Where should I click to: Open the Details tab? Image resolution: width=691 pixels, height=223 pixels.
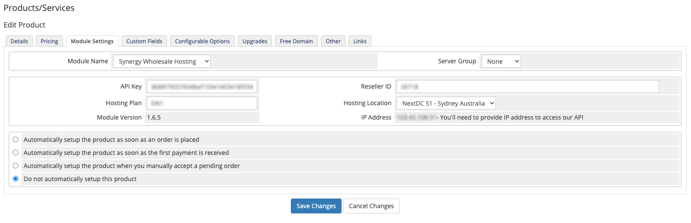point(19,41)
